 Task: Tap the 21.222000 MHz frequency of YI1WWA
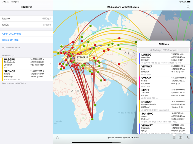[178, 66]
